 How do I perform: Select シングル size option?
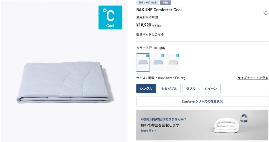[146, 89]
